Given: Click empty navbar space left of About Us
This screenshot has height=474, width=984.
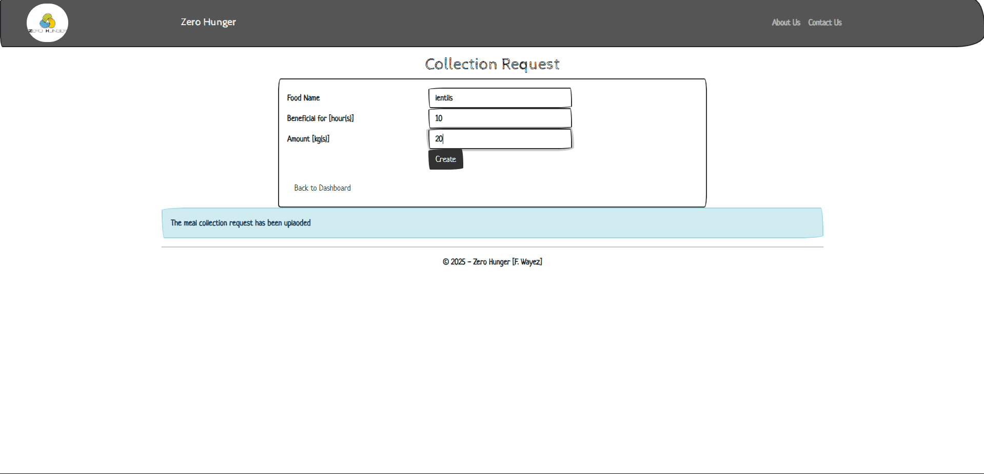Looking at the screenshot, I should point(513,23).
